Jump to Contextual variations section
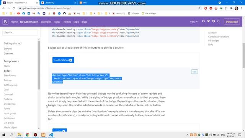Image resolution: width=245 pixels, height=138 pixels. click(219, 37)
